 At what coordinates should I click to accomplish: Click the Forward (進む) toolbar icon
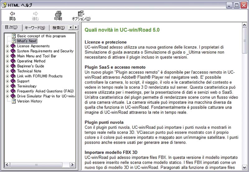pos(35,14)
